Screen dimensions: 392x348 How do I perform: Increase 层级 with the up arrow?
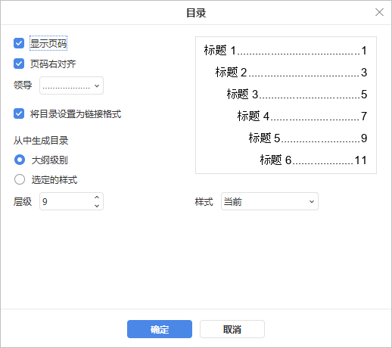97,197
